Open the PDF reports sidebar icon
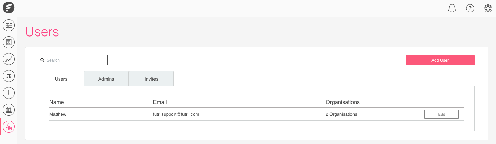496x144 pixels. (x=9, y=42)
